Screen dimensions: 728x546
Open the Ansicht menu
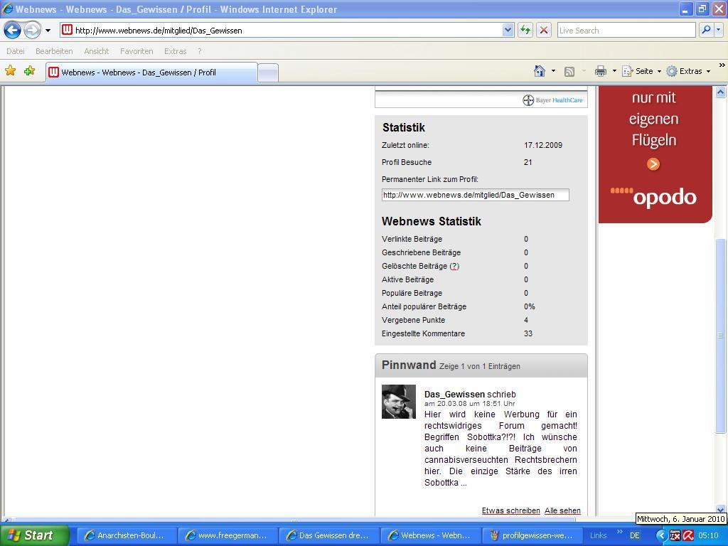click(x=96, y=51)
